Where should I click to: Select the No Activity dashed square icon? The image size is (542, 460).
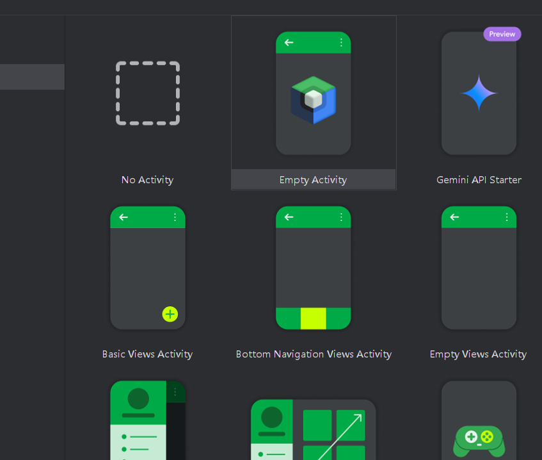(147, 94)
